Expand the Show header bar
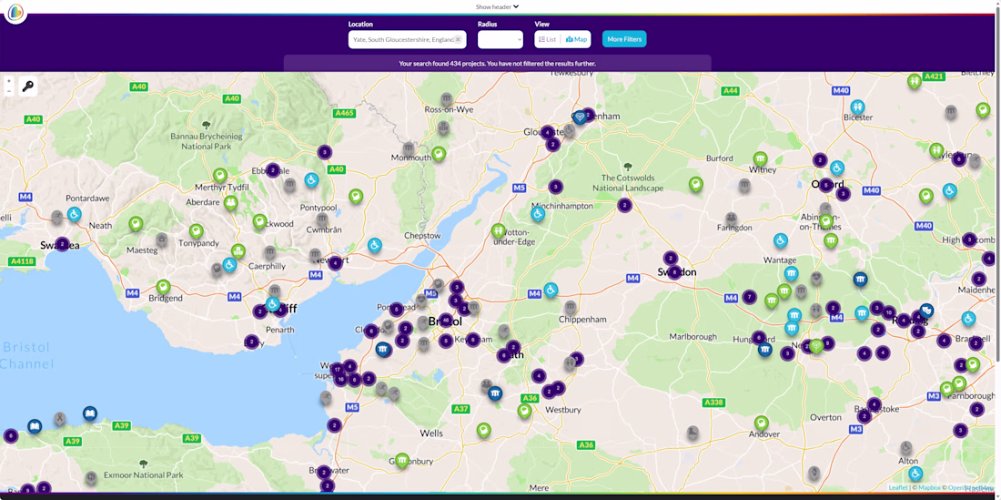This screenshot has width=1001, height=500. 497,6
